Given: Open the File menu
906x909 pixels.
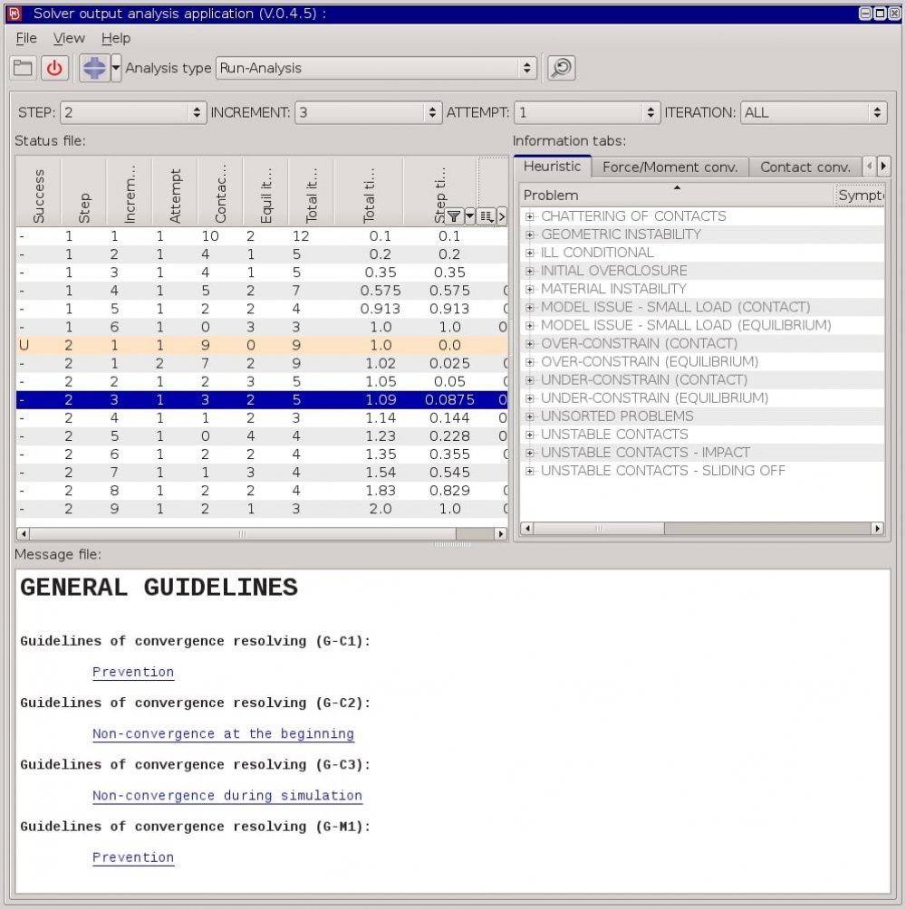Looking at the screenshot, I should click(x=26, y=38).
